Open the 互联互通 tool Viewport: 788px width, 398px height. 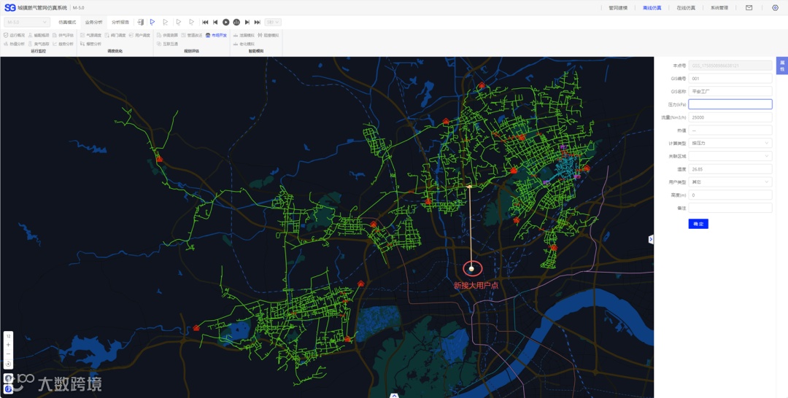coord(167,44)
